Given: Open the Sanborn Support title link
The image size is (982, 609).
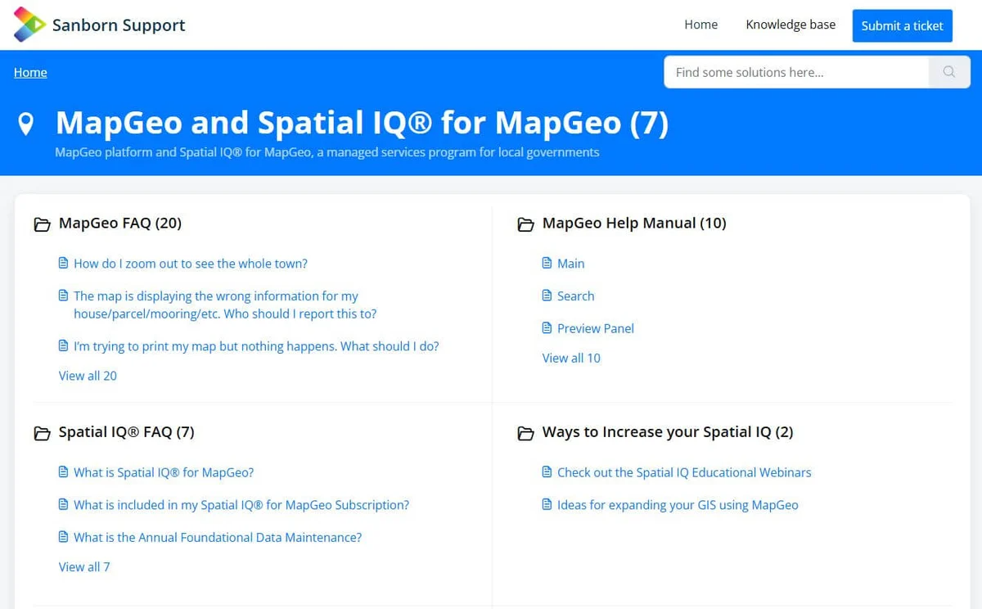Looking at the screenshot, I should 119,25.
